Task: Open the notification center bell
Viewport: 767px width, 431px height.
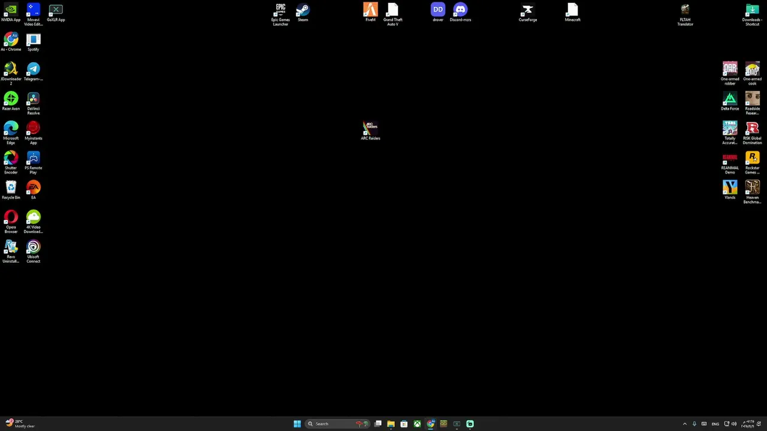Action: 759,424
